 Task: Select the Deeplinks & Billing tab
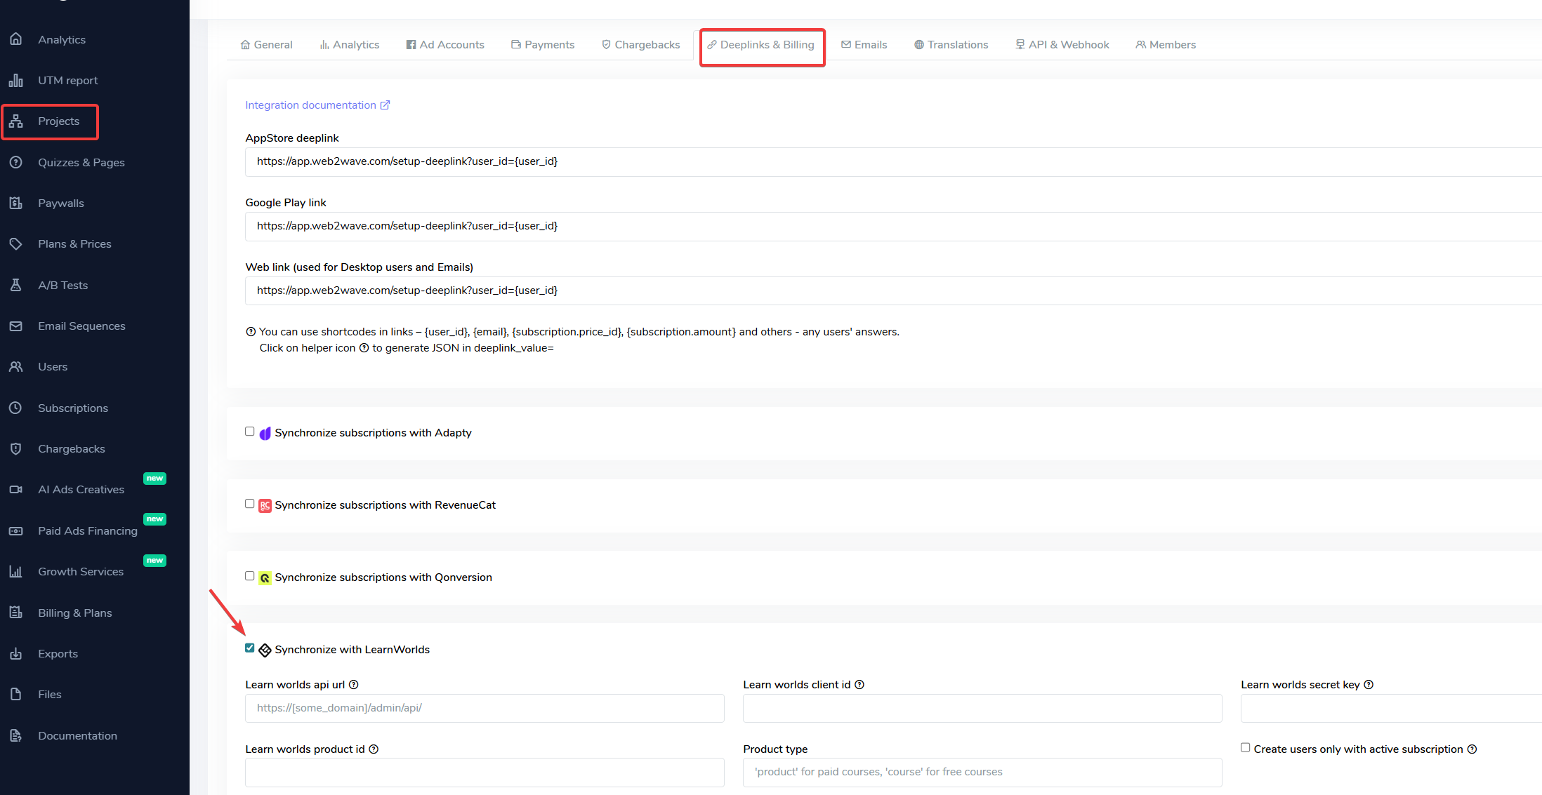tap(761, 45)
